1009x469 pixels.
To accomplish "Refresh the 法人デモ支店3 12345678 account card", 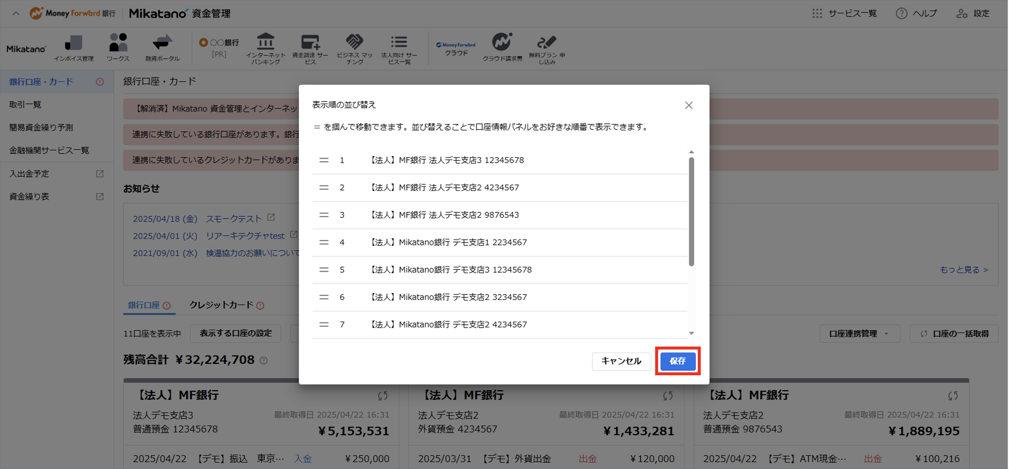I will [x=383, y=396].
